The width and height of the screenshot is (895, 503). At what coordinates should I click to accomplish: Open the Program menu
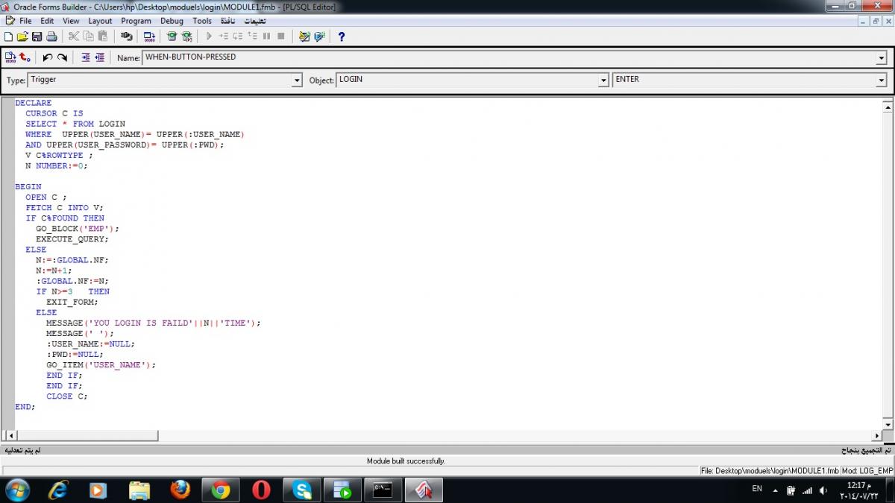pyautogui.click(x=136, y=21)
